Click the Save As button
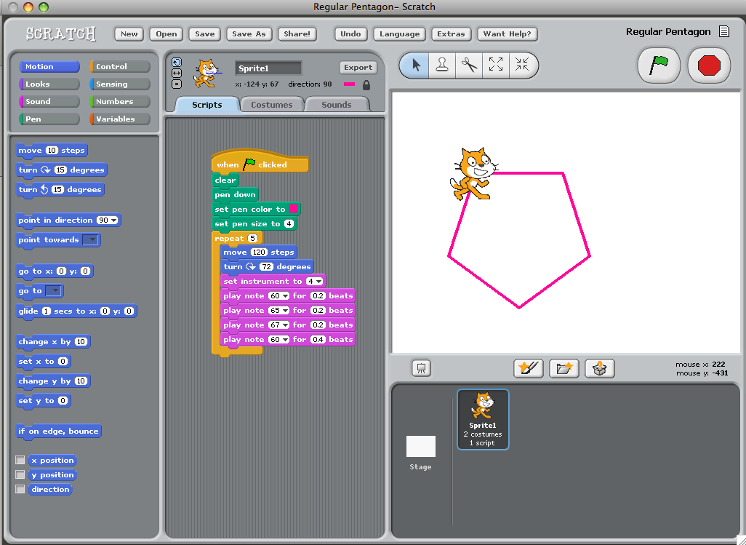Image resolution: width=746 pixels, height=545 pixels. click(x=249, y=34)
